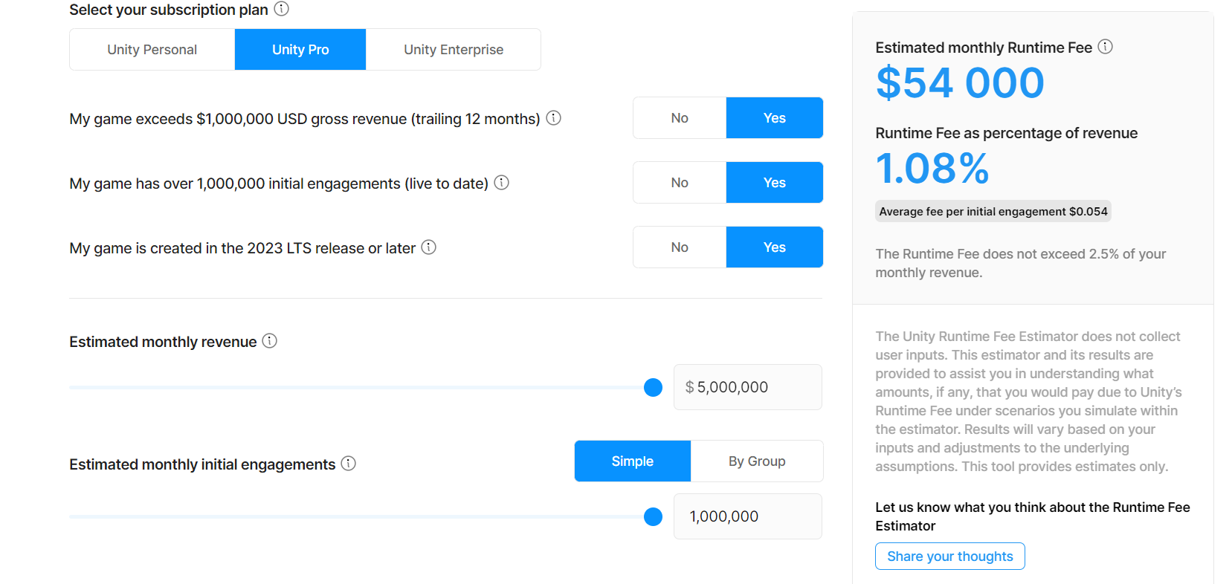Click the $54 000 estimated fee value
The height and width of the screenshot is (584, 1232).
960,82
